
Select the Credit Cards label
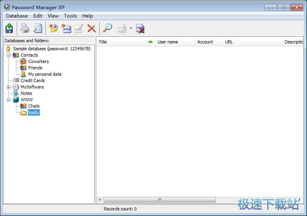tap(33, 81)
